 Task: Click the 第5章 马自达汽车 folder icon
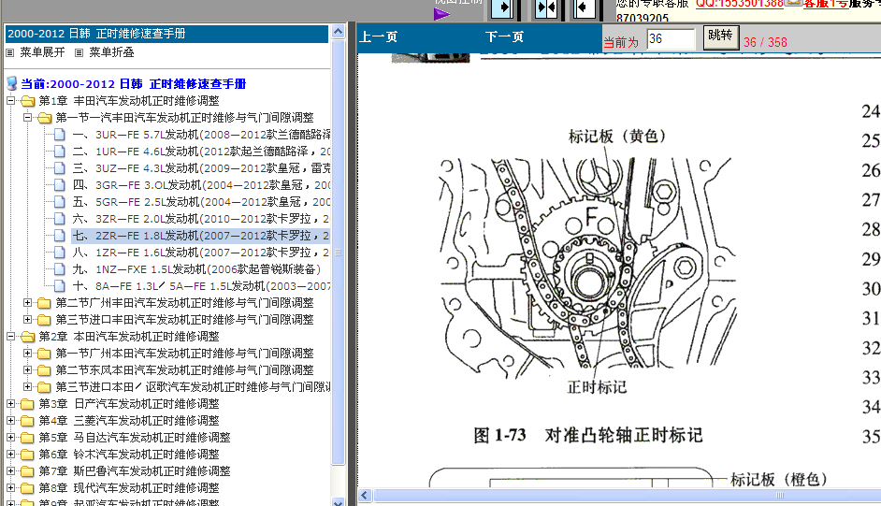click(27, 438)
